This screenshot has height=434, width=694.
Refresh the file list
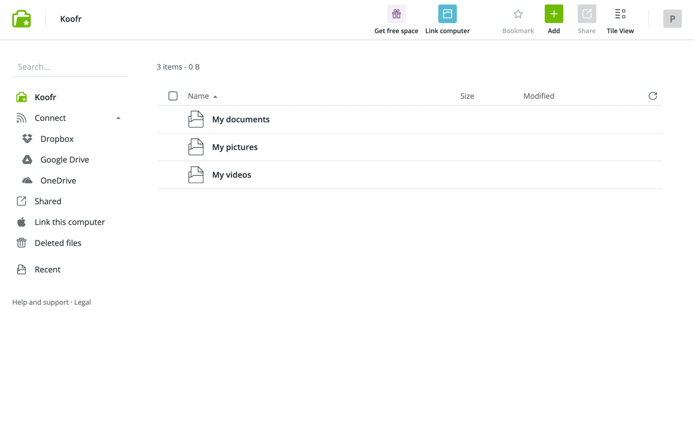pos(653,96)
